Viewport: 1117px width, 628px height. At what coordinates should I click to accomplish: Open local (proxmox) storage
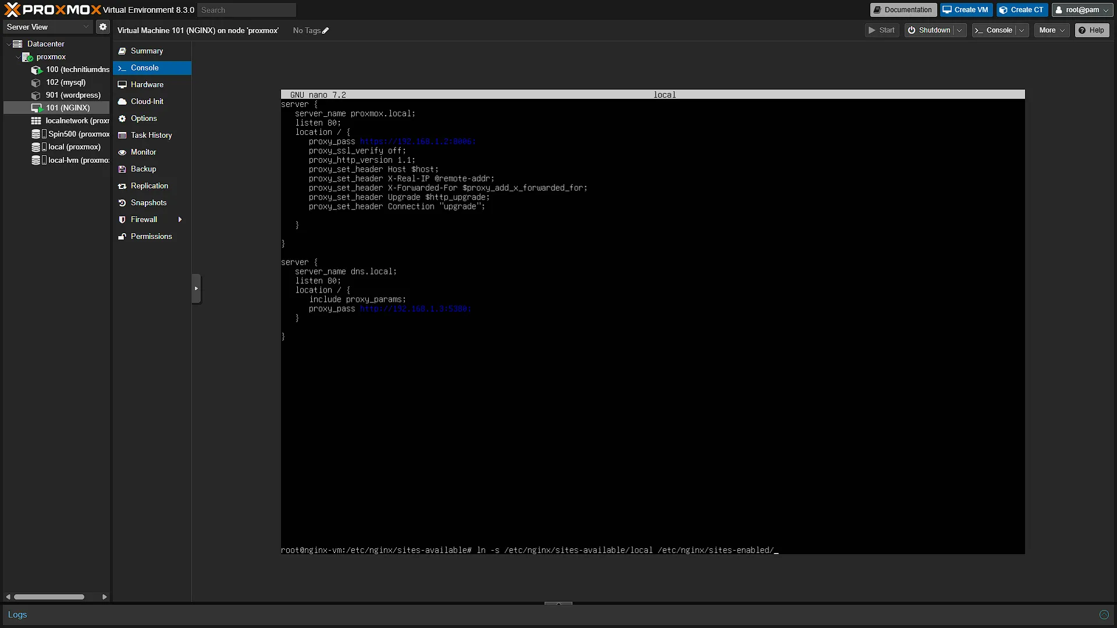[66, 147]
